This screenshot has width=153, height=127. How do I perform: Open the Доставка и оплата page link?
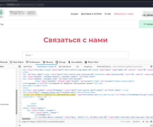click(x=91, y=14)
